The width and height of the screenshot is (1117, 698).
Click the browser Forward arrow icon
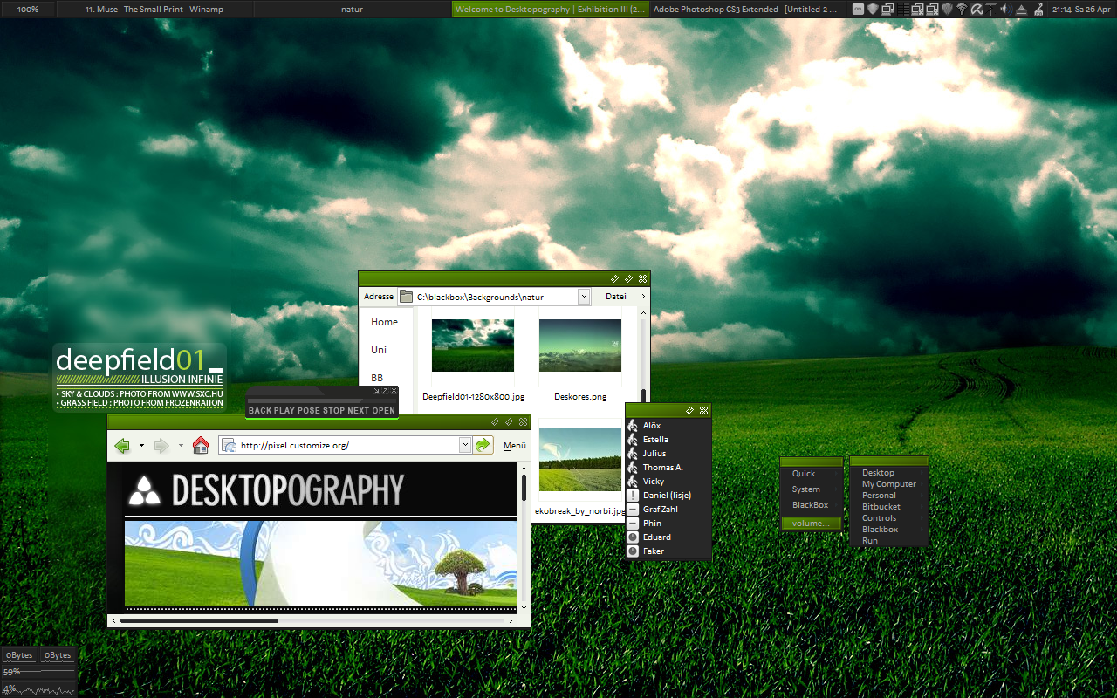tap(161, 446)
